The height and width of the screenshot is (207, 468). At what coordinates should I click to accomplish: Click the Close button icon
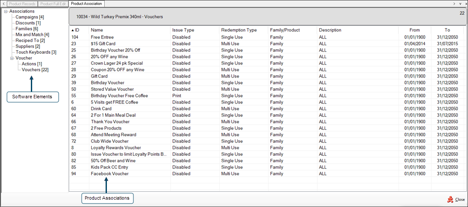tap(451, 200)
